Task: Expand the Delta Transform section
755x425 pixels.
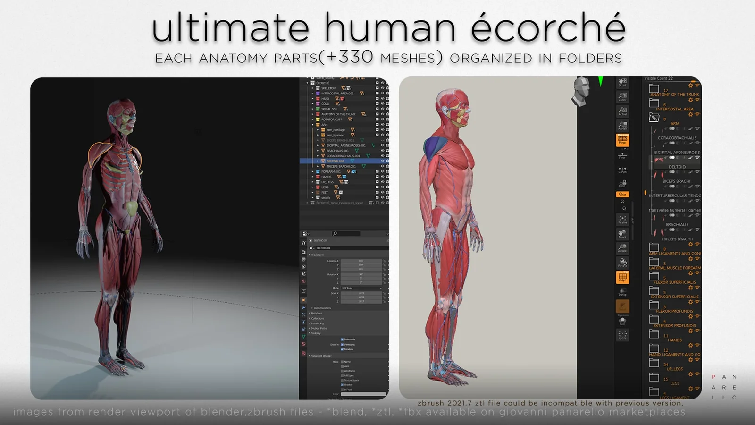Action: (x=322, y=308)
